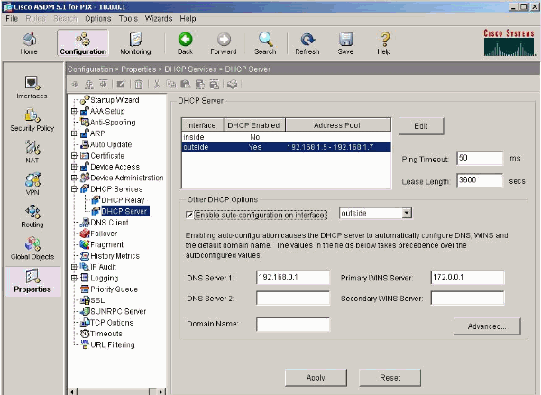
Task: Click the Forward arrow icon
Action: coord(224,39)
